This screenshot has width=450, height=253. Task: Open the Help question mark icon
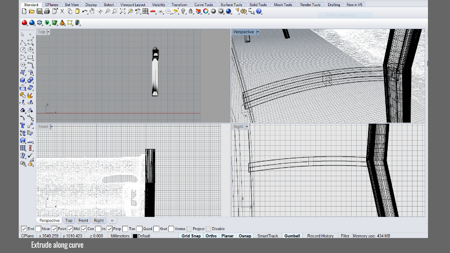[x=259, y=11]
